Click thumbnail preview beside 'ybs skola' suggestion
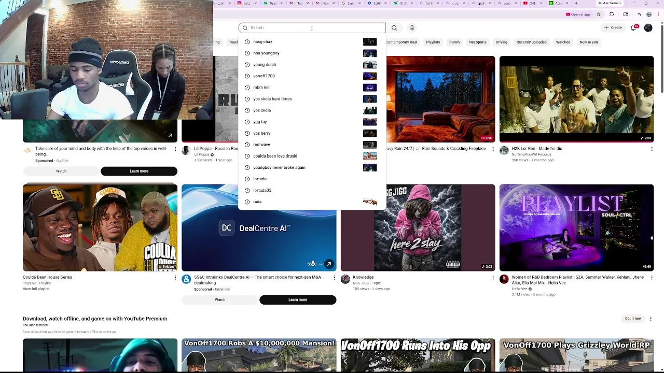This screenshot has width=664, height=373. click(x=370, y=110)
